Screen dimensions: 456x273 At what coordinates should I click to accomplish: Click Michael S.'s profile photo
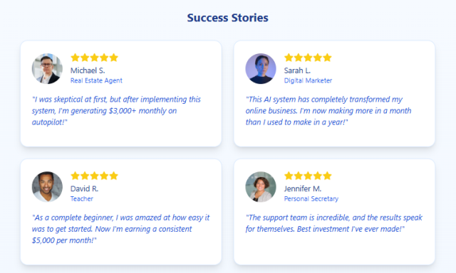click(x=47, y=69)
